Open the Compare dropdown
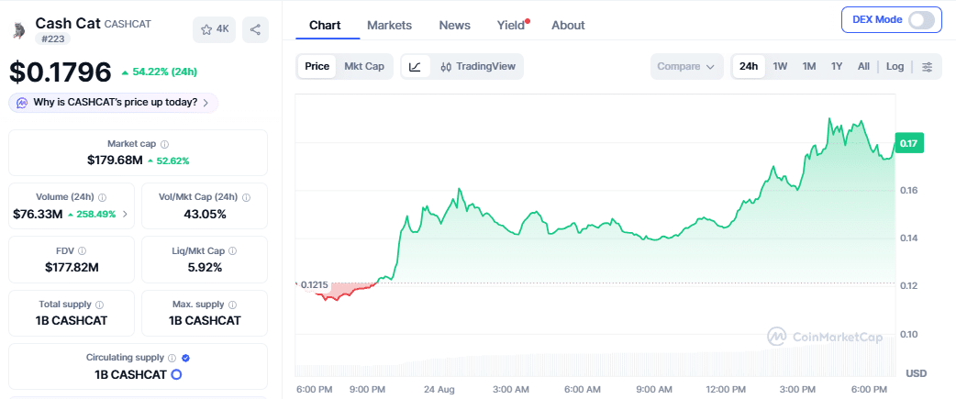The height and width of the screenshot is (399, 956). pyautogui.click(x=686, y=66)
